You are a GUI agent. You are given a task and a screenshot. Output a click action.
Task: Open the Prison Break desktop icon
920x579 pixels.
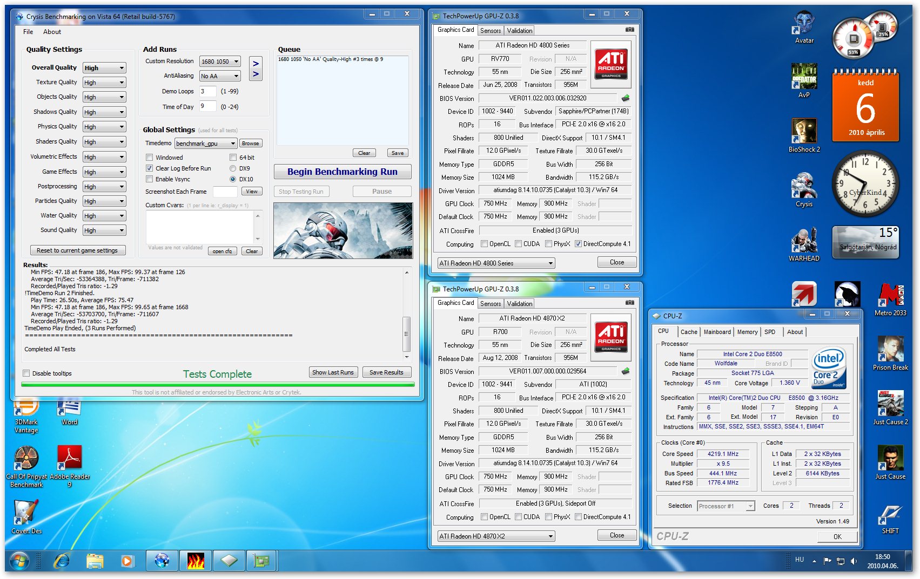pos(890,353)
